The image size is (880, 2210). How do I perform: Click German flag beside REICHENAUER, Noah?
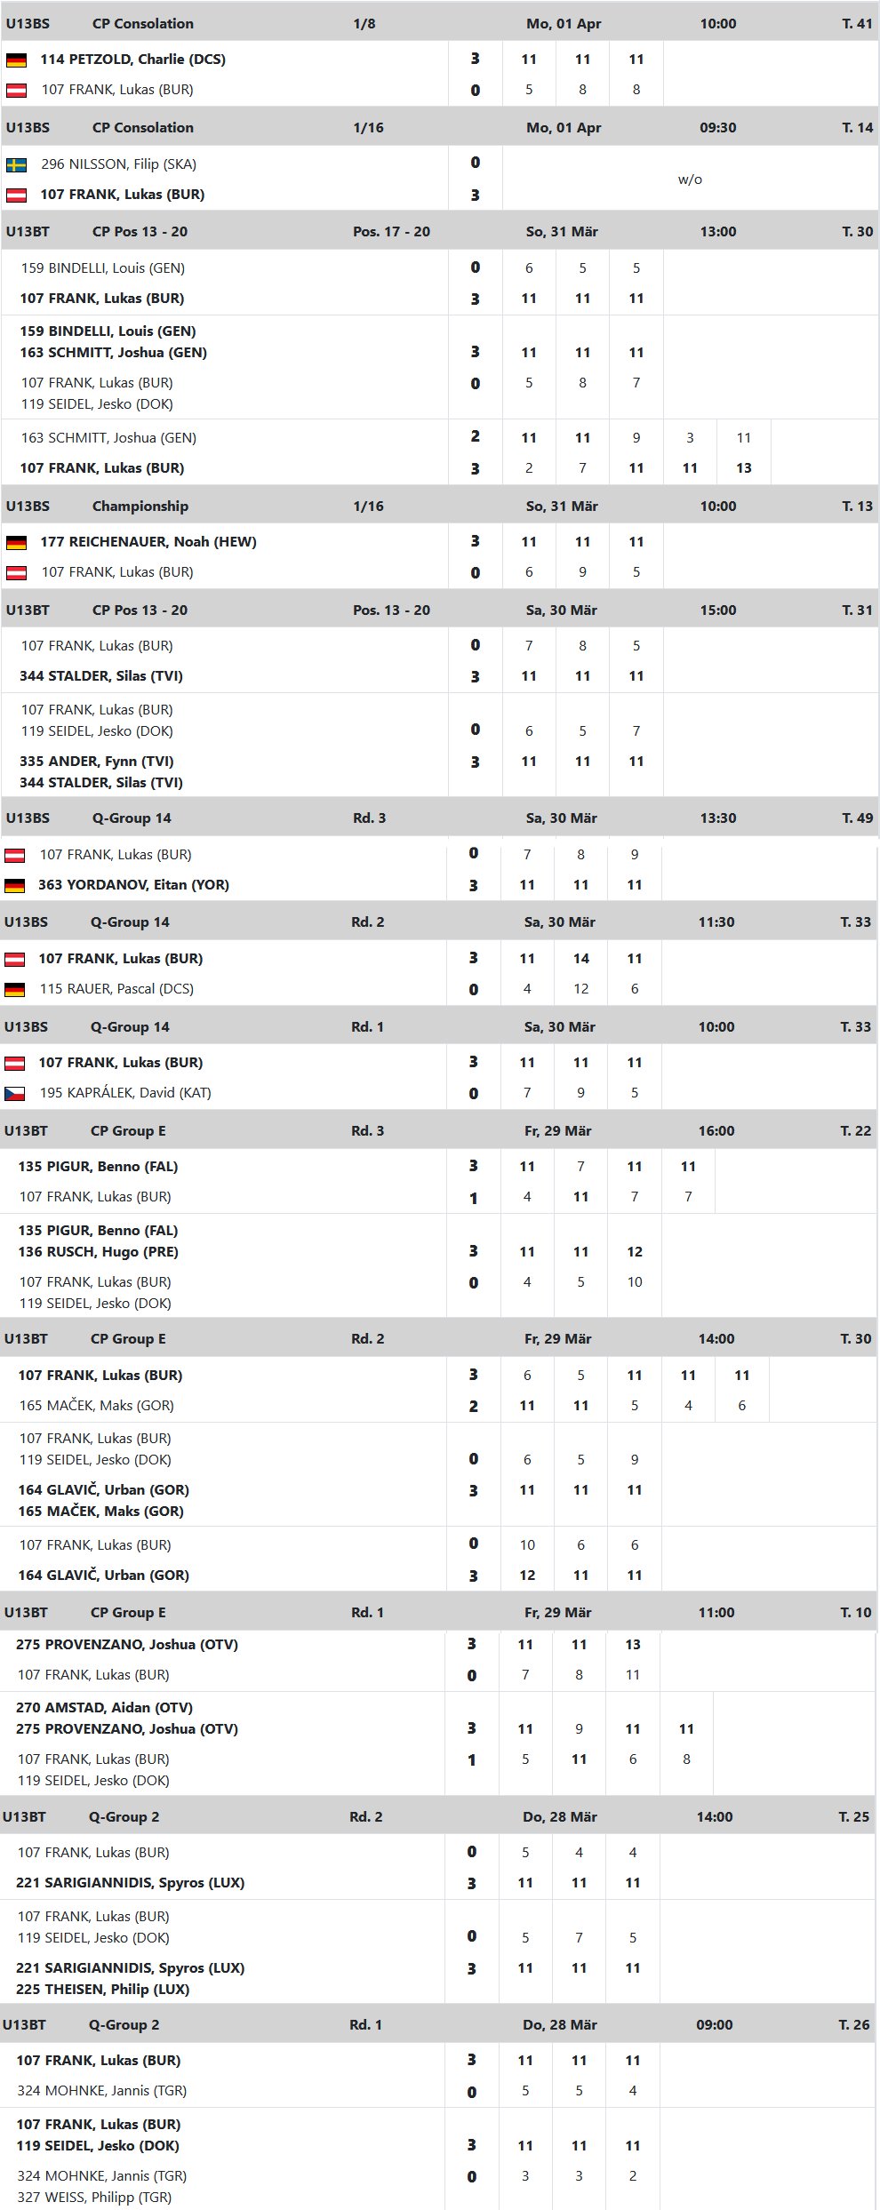point(16,542)
